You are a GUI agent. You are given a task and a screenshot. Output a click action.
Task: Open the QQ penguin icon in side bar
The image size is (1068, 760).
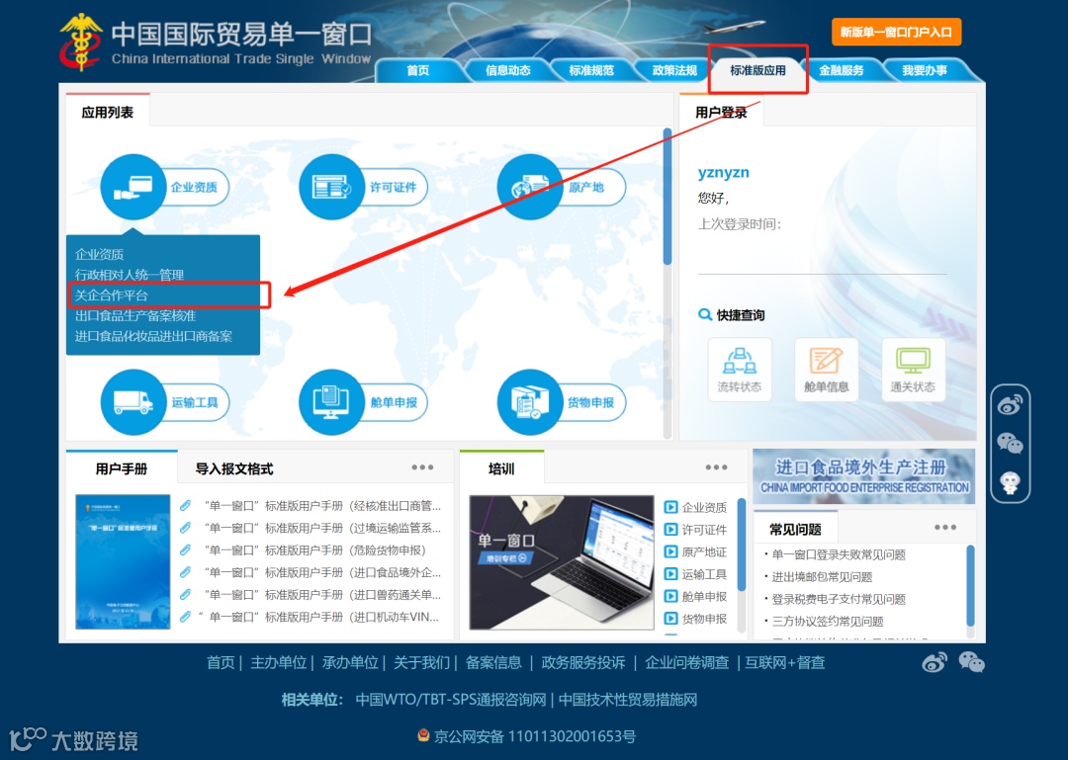click(1010, 483)
